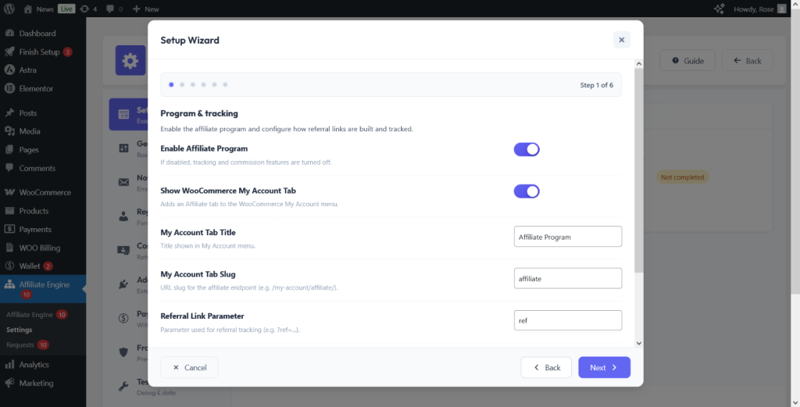Image resolution: width=800 pixels, height=407 pixels.
Task: Click the scroll up arrow in wizard
Action: (x=639, y=64)
